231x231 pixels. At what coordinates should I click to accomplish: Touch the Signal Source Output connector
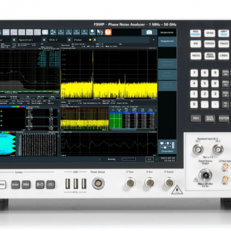tap(206, 175)
